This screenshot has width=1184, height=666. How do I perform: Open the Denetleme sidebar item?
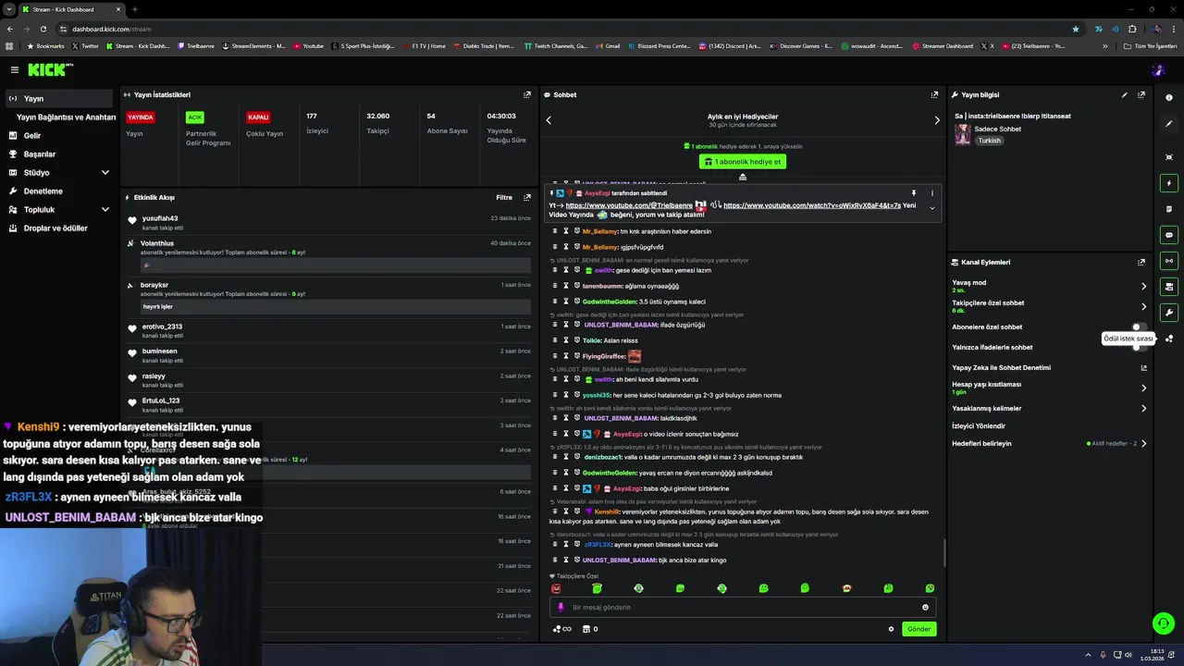(x=60, y=191)
